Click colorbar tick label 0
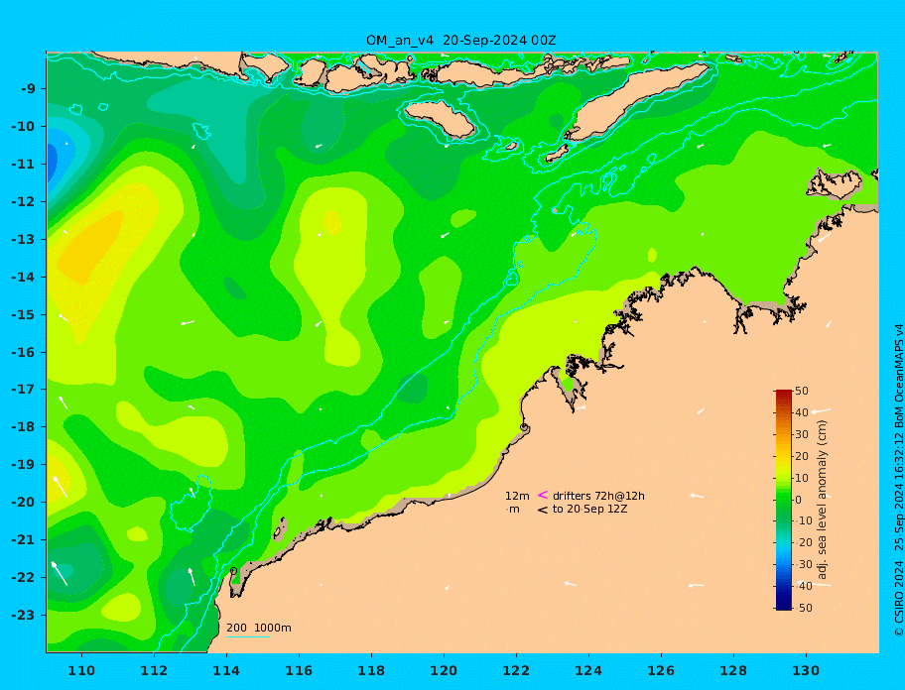Image resolution: width=905 pixels, height=690 pixels. click(799, 500)
